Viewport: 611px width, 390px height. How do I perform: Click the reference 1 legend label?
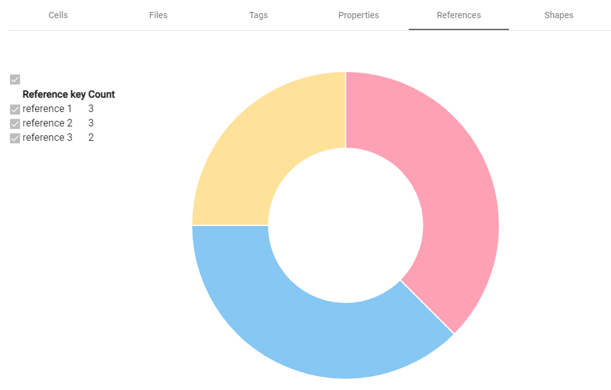click(x=47, y=108)
